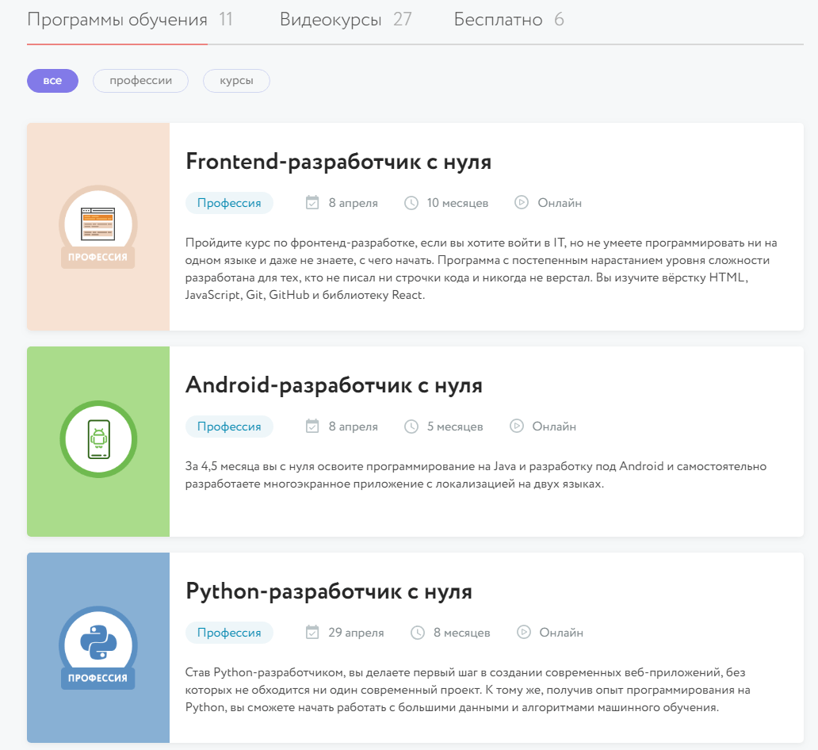The height and width of the screenshot is (750, 818).
Task: Open the Бесплатно tab
Action: pyautogui.click(x=499, y=20)
